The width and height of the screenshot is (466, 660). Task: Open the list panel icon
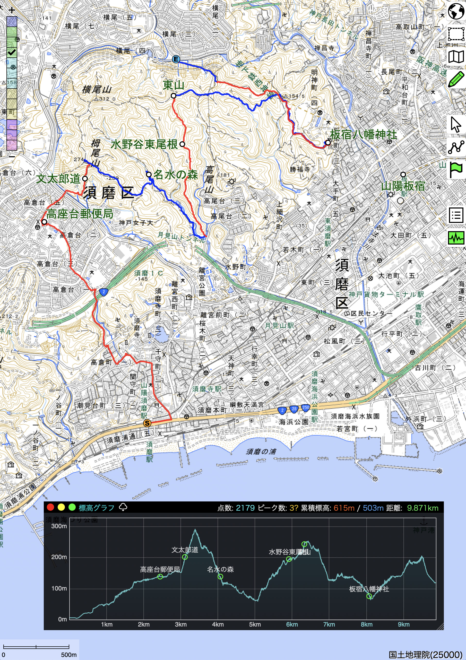(x=456, y=215)
